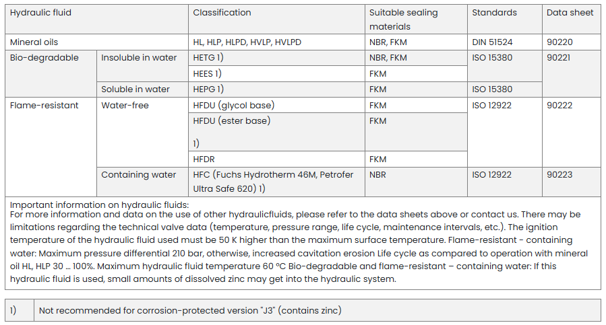The image size is (606, 325).
Task: Select the Containing water cell
Action: click(139, 175)
